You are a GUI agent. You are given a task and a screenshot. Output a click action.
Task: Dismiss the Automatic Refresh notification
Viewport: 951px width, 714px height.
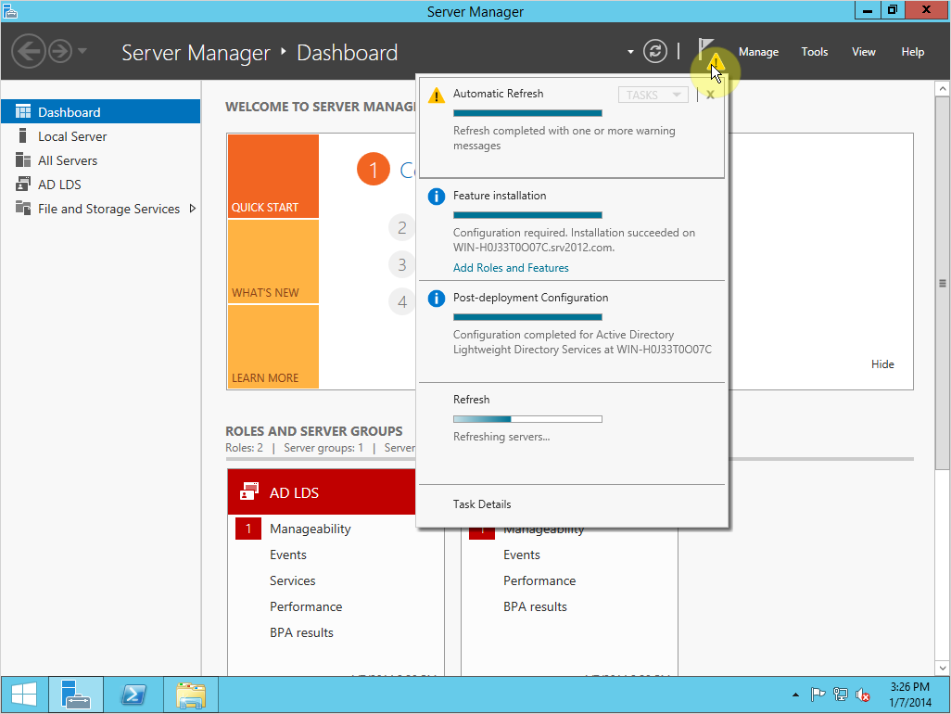pos(710,95)
